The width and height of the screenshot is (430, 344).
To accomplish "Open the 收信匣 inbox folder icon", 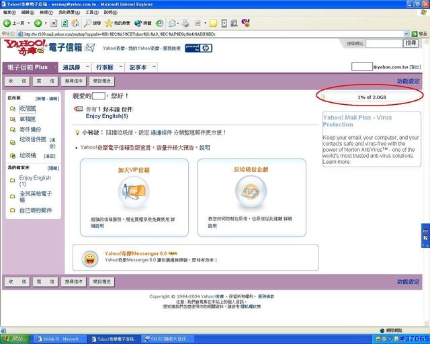I will [x=13, y=109].
